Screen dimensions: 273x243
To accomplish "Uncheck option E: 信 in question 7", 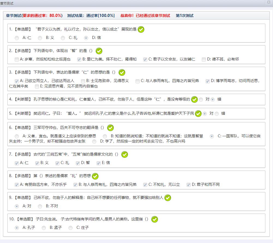I will click(x=99, y=163).
